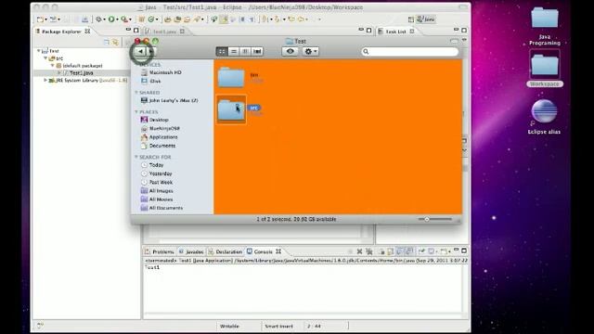Click the External Tools run icon

coord(124,19)
